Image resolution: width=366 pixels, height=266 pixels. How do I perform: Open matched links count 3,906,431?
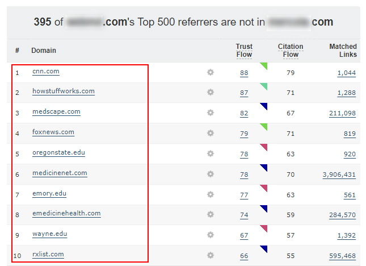[x=339, y=174]
